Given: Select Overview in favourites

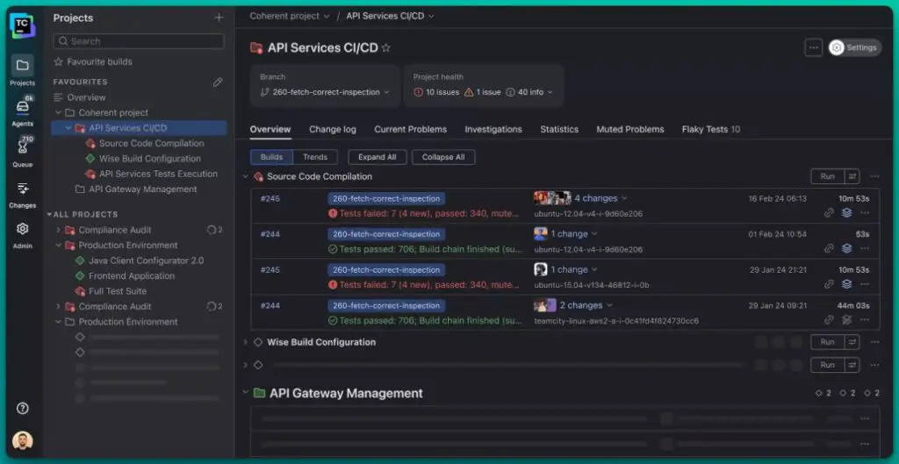Looking at the screenshot, I should (80, 97).
